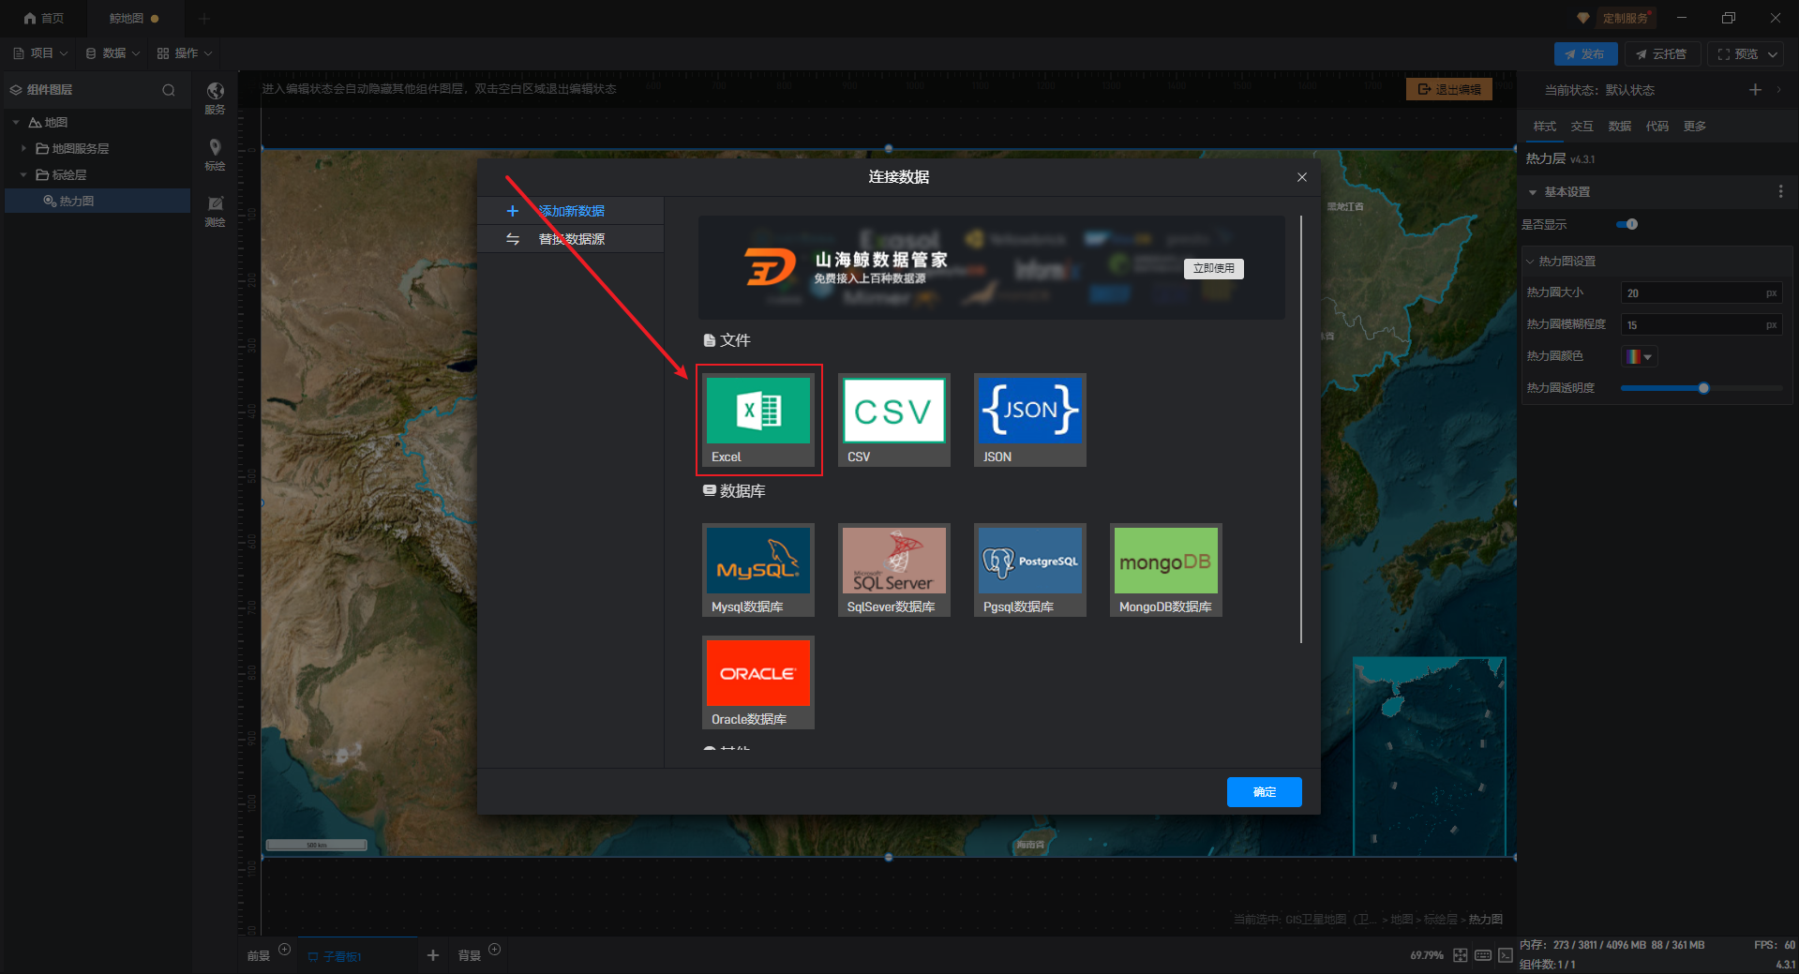Open the 热力圈颜色 color picker
The height and width of the screenshot is (974, 1799).
coord(1639,356)
